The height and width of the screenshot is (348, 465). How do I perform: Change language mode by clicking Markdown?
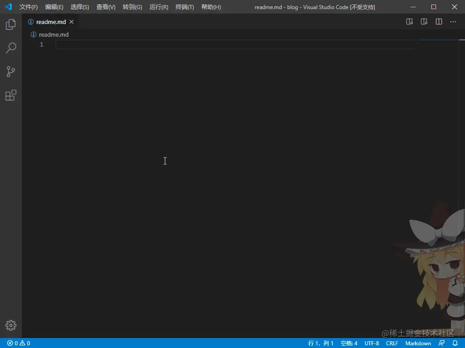[x=418, y=343]
